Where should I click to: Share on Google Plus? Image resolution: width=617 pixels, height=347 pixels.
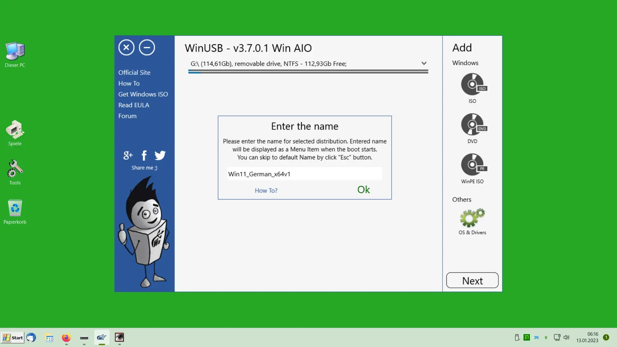(x=128, y=156)
